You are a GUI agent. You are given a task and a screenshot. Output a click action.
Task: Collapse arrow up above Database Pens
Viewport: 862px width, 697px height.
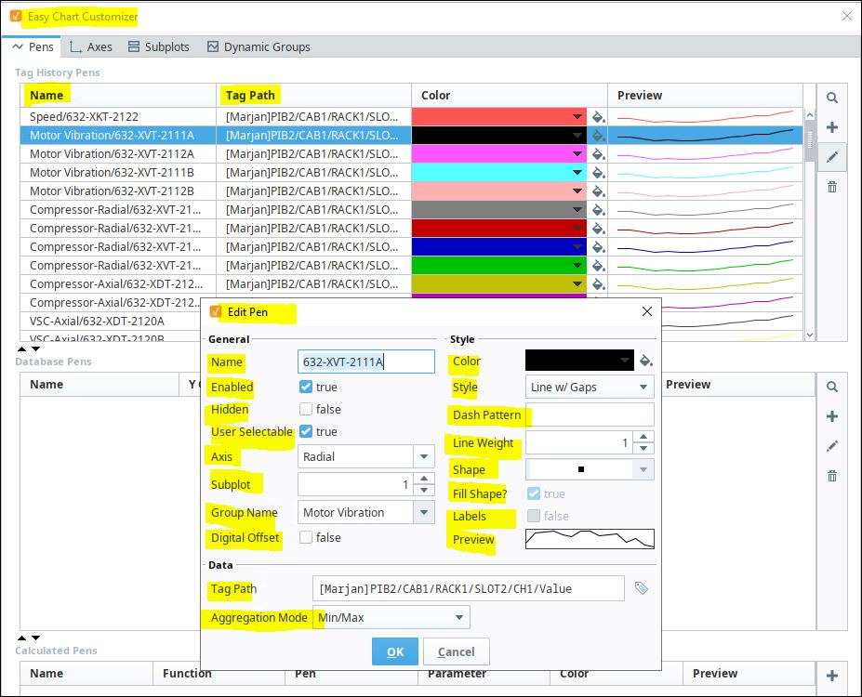22,348
